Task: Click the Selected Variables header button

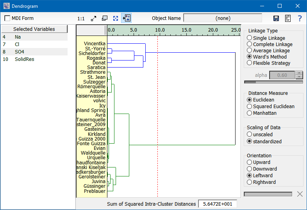Action: (34, 29)
